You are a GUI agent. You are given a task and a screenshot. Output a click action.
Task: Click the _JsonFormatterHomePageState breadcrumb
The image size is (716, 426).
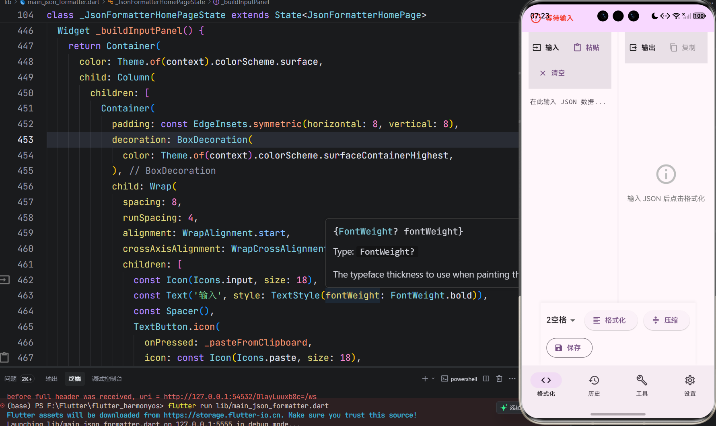click(x=160, y=2)
